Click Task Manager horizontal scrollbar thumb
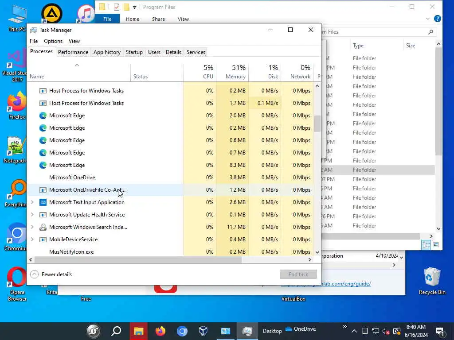The width and height of the screenshot is (454, 340). pos(138,259)
